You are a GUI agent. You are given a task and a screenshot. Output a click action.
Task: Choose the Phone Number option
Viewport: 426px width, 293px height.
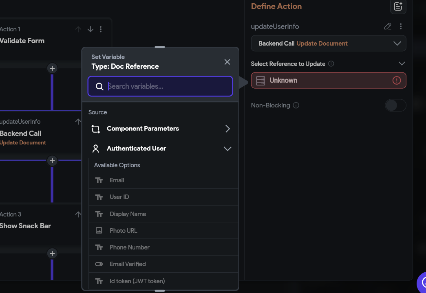point(163,247)
